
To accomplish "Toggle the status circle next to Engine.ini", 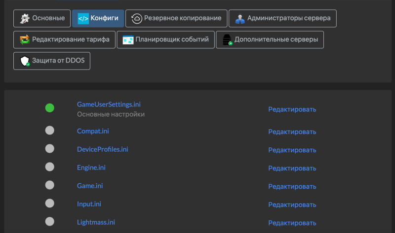I will click(x=49, y=167).
